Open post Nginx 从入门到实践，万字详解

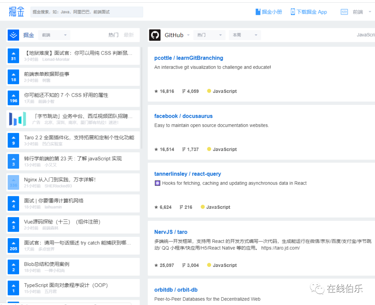click(x=60, y=180)
